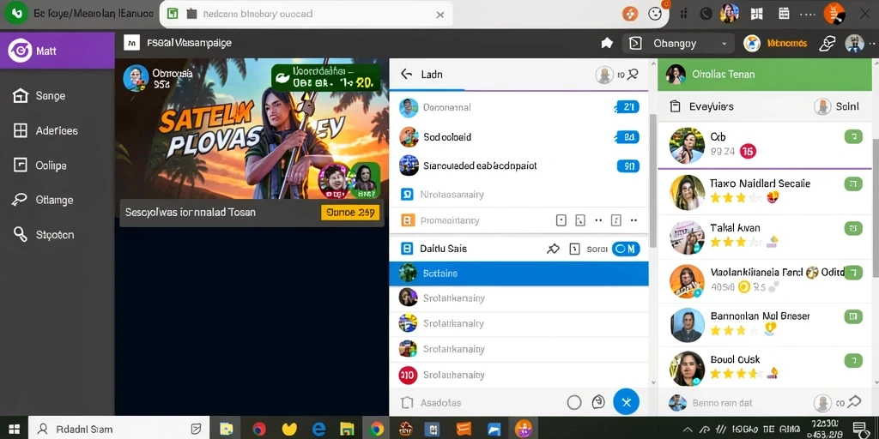Click the home icon beside Obengoy dropdown
Image resolution: width=879 pixels, height=439 pixels.
point(607,43)
